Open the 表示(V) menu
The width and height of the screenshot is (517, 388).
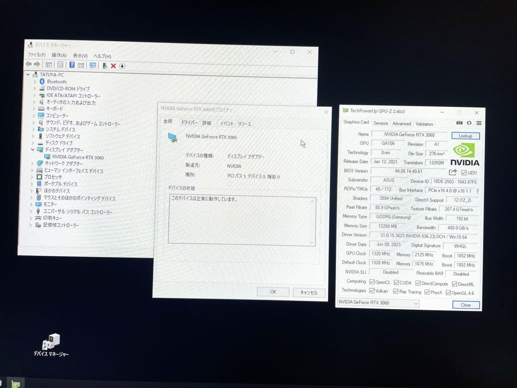click(x=80, y=56)
